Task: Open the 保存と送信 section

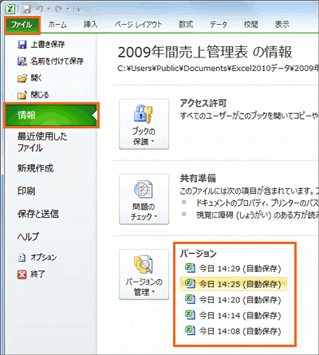Action: click(38, 214)
